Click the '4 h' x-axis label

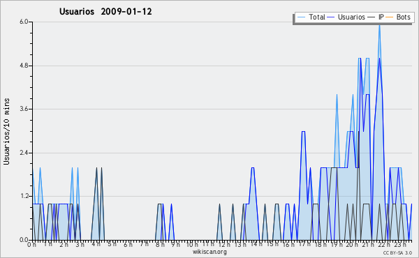point(96,244)
